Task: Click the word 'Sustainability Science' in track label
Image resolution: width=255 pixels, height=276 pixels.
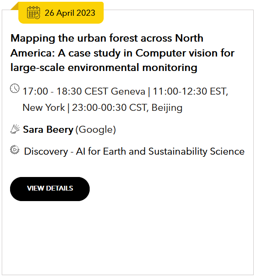Action: pyautogui.click(x=196, y=152)
